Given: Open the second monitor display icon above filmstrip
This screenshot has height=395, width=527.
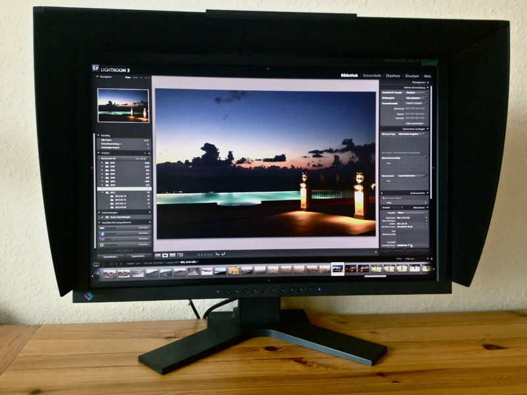Looking at the screenshot, I should pos(96,265).
